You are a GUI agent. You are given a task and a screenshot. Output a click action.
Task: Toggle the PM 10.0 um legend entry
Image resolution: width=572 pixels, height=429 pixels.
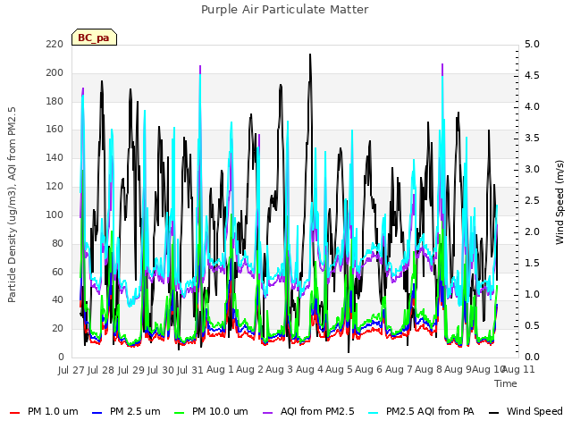pyautogui.click(x=211, y=411)
